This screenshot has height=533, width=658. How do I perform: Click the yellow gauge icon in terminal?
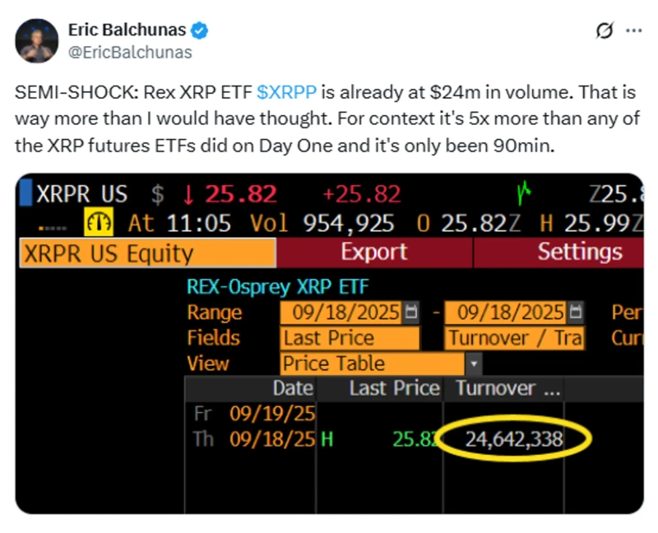100,223
